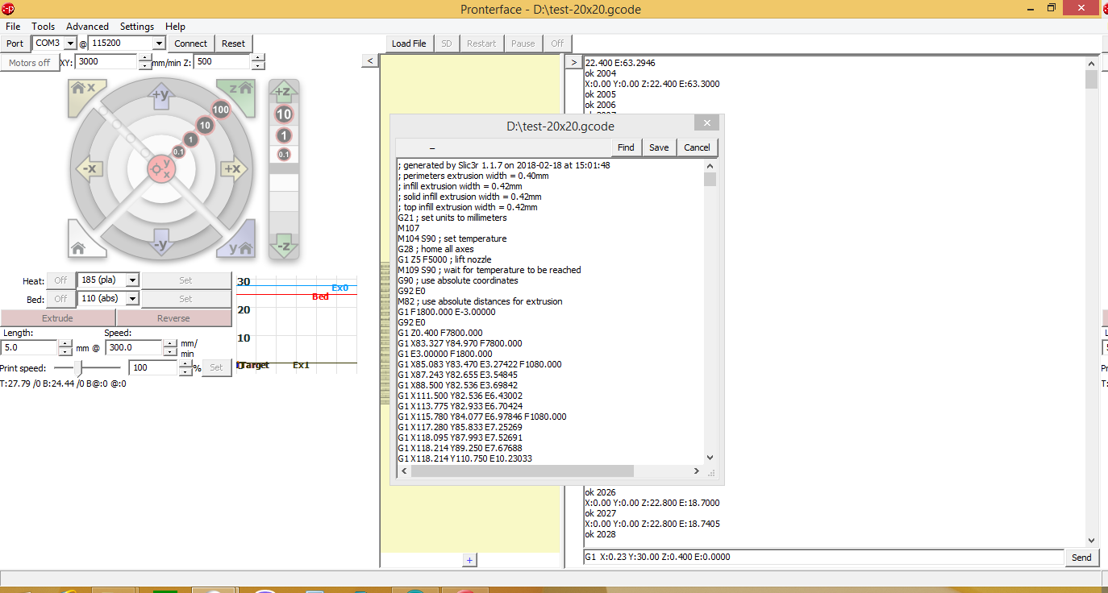Jog -X using the left arrow

(88, 168)
